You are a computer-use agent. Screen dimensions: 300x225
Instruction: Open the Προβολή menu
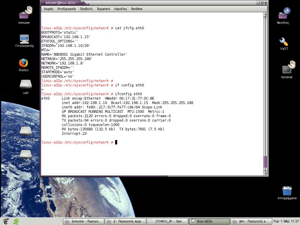pyautogui.click(x=86, y=9)
